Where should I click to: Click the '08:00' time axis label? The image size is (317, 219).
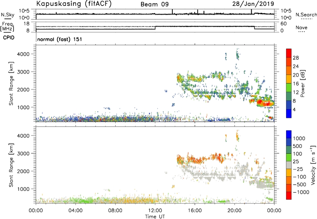(x=115, y=211)
